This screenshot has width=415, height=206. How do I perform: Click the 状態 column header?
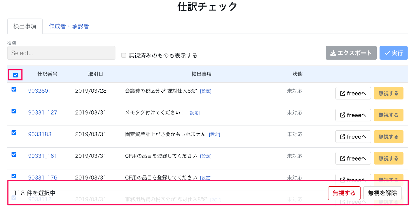tap(298, 74)
